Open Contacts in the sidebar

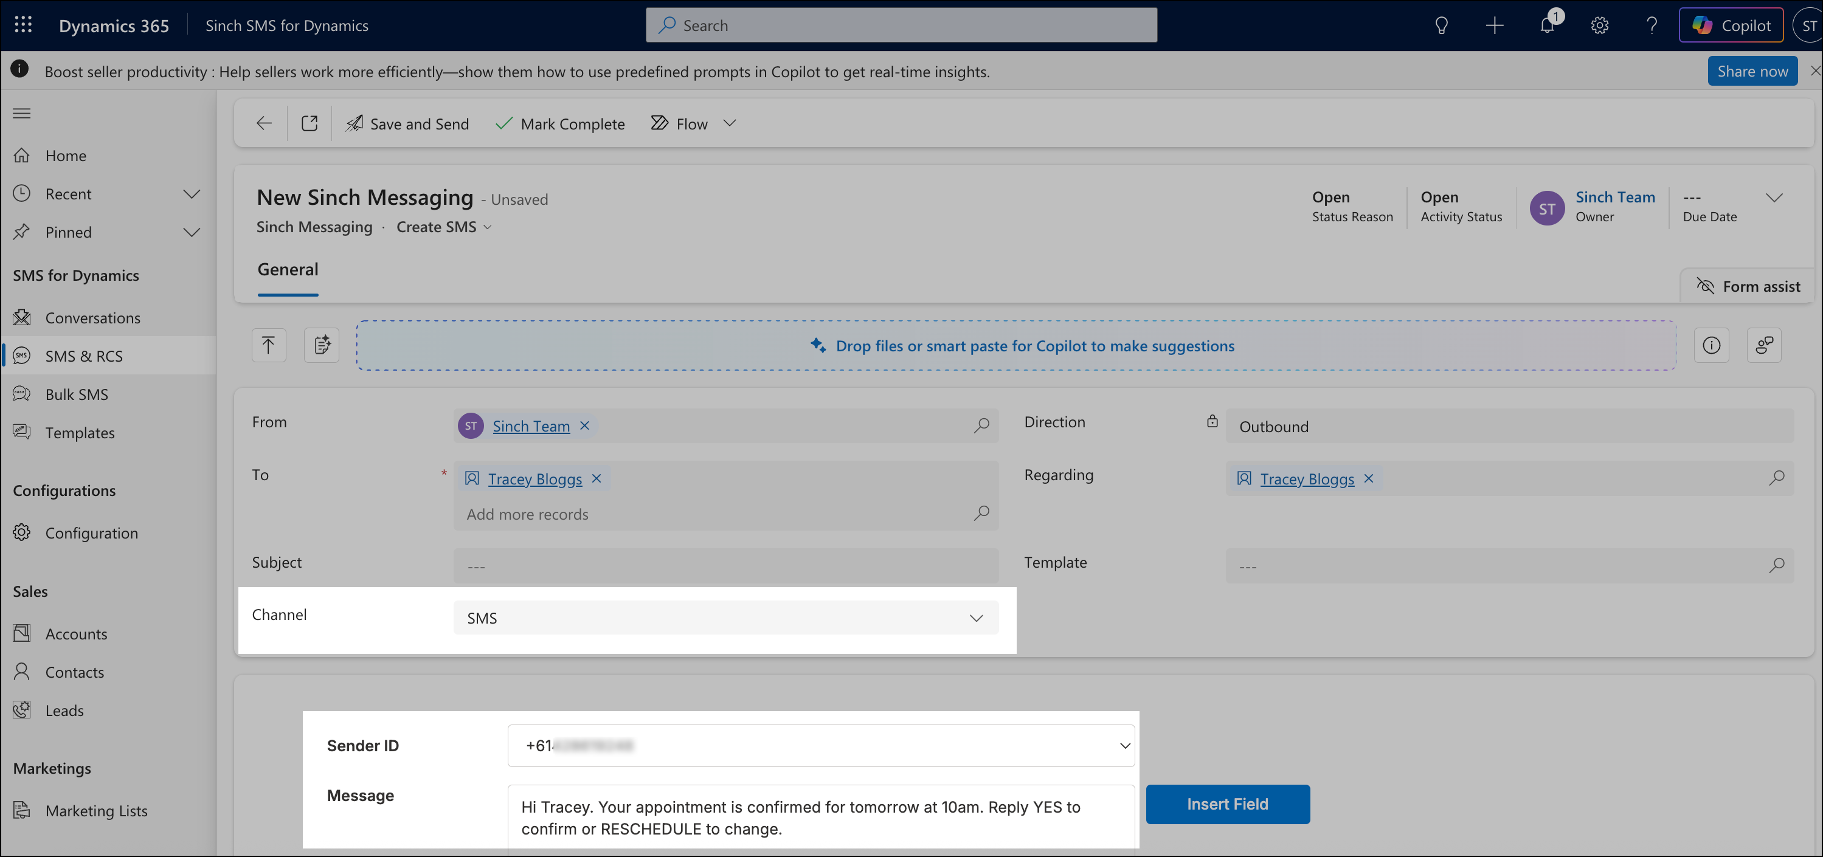[75, 672]
